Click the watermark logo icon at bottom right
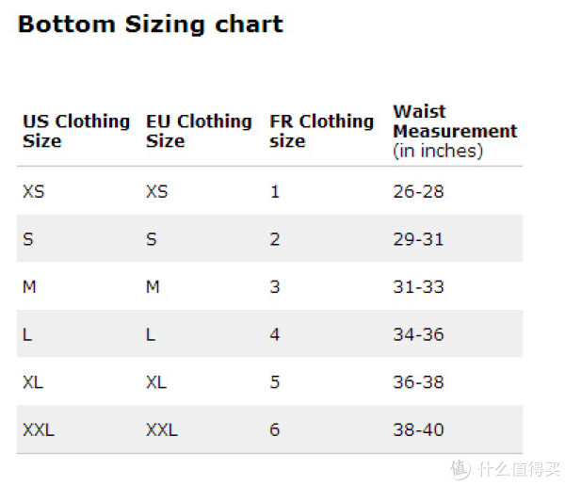This screenshot has width=565, height=485. (x=460, y=469)
